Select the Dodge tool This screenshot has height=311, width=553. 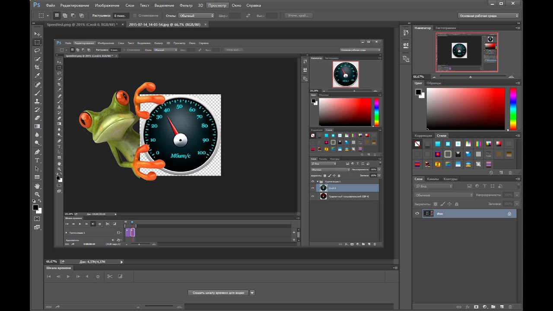click(37, 143)
